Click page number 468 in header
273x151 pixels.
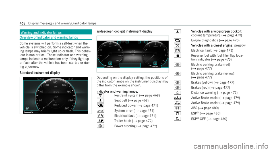22,23
